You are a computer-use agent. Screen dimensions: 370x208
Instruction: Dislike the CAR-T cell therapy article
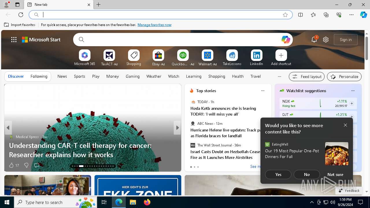26,165
